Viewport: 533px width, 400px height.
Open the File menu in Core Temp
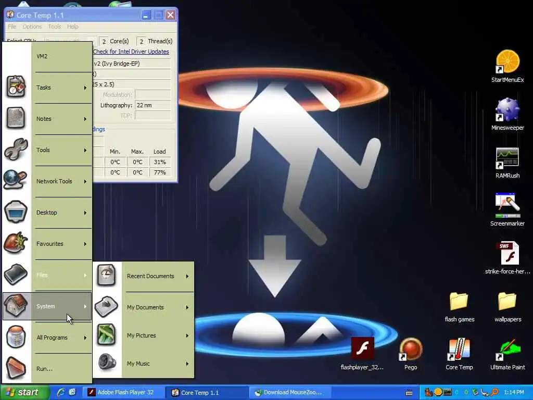(x=12, y=27)
